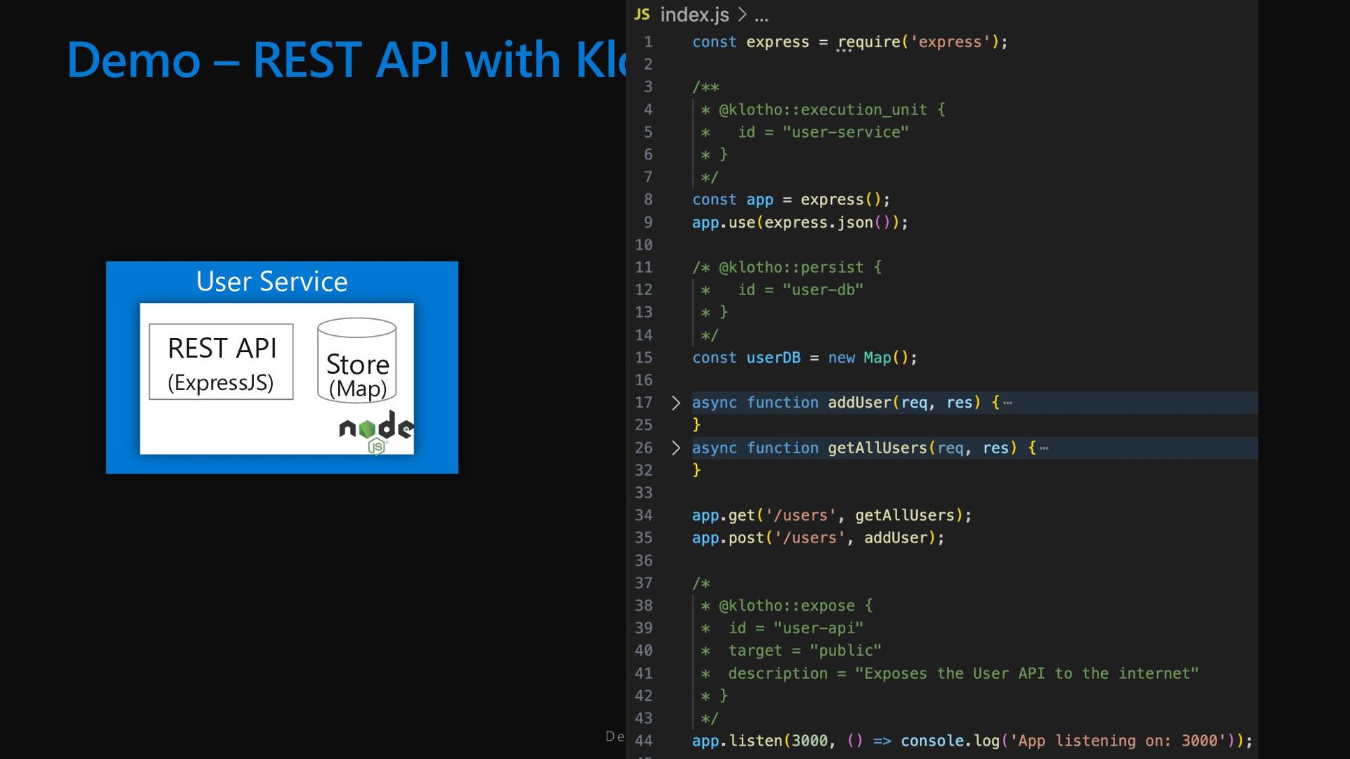Click closing brace on line 25
Viewport: 1350px width, 759px height.
point(696,424)
